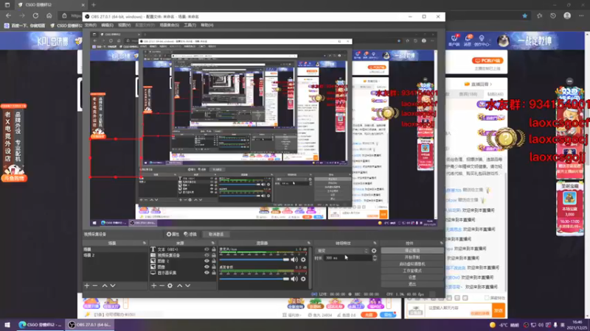Switch to Edge browser taskbar item
The image size is (590, 331).
[41, 325]
